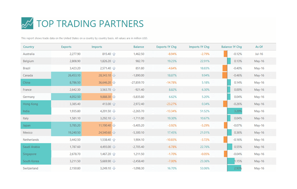Click the up arrow icon in Singapore row

114,154
